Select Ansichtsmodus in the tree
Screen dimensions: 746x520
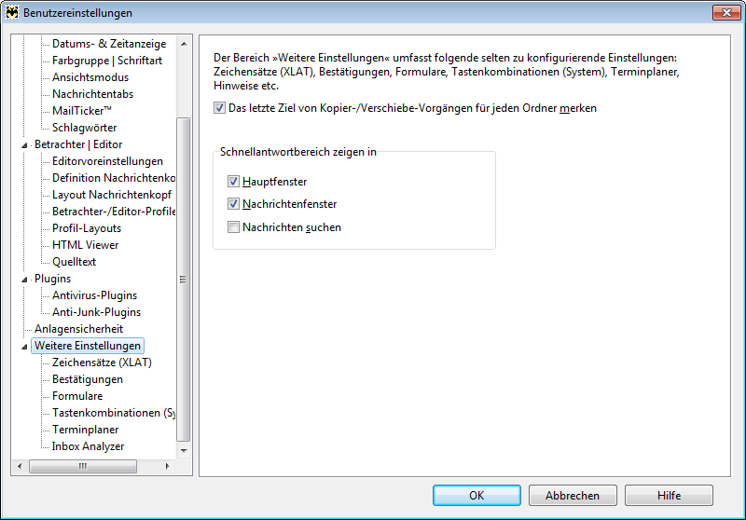coord(90,77)
